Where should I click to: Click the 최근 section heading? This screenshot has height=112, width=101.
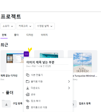[4, 45]
